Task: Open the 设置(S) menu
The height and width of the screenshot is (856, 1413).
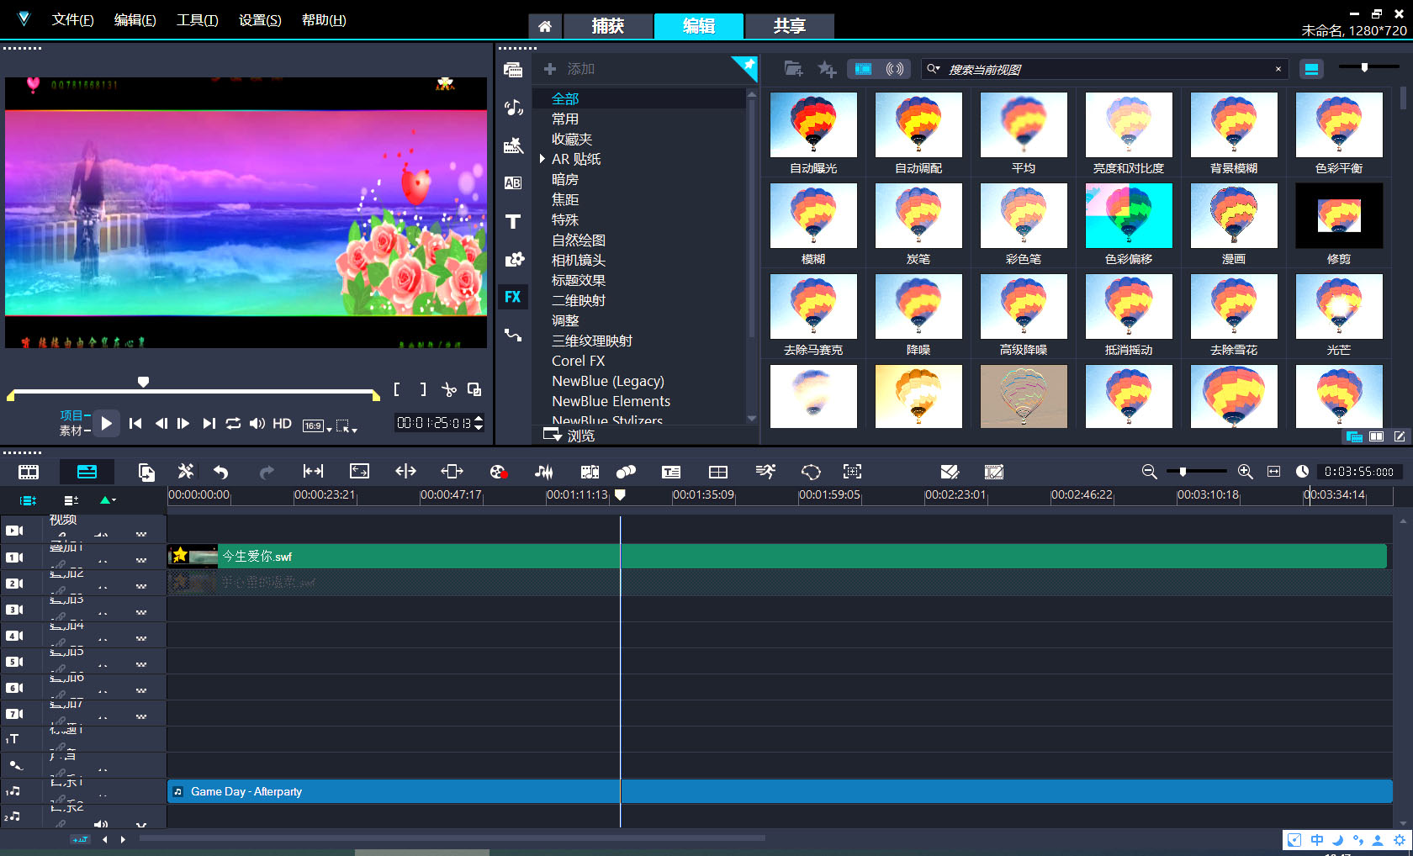Action: [260, 20]
